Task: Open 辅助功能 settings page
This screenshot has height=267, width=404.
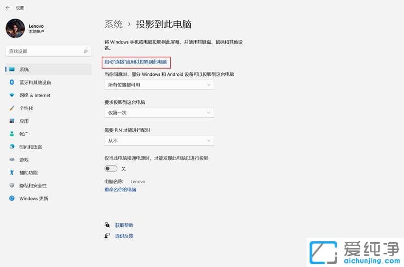Action: pos(48,173)
